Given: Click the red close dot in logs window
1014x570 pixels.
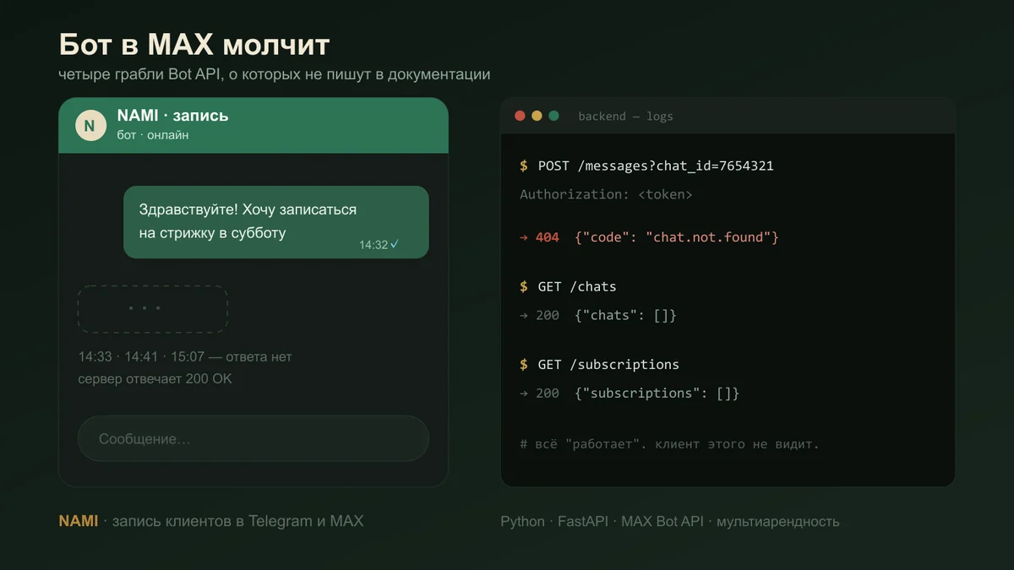Looking at the screenshot, I should [520, 116].
